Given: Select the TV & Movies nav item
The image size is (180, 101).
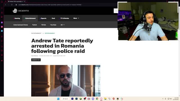Looking at the screenshot, I should click(x=64, y=18).
